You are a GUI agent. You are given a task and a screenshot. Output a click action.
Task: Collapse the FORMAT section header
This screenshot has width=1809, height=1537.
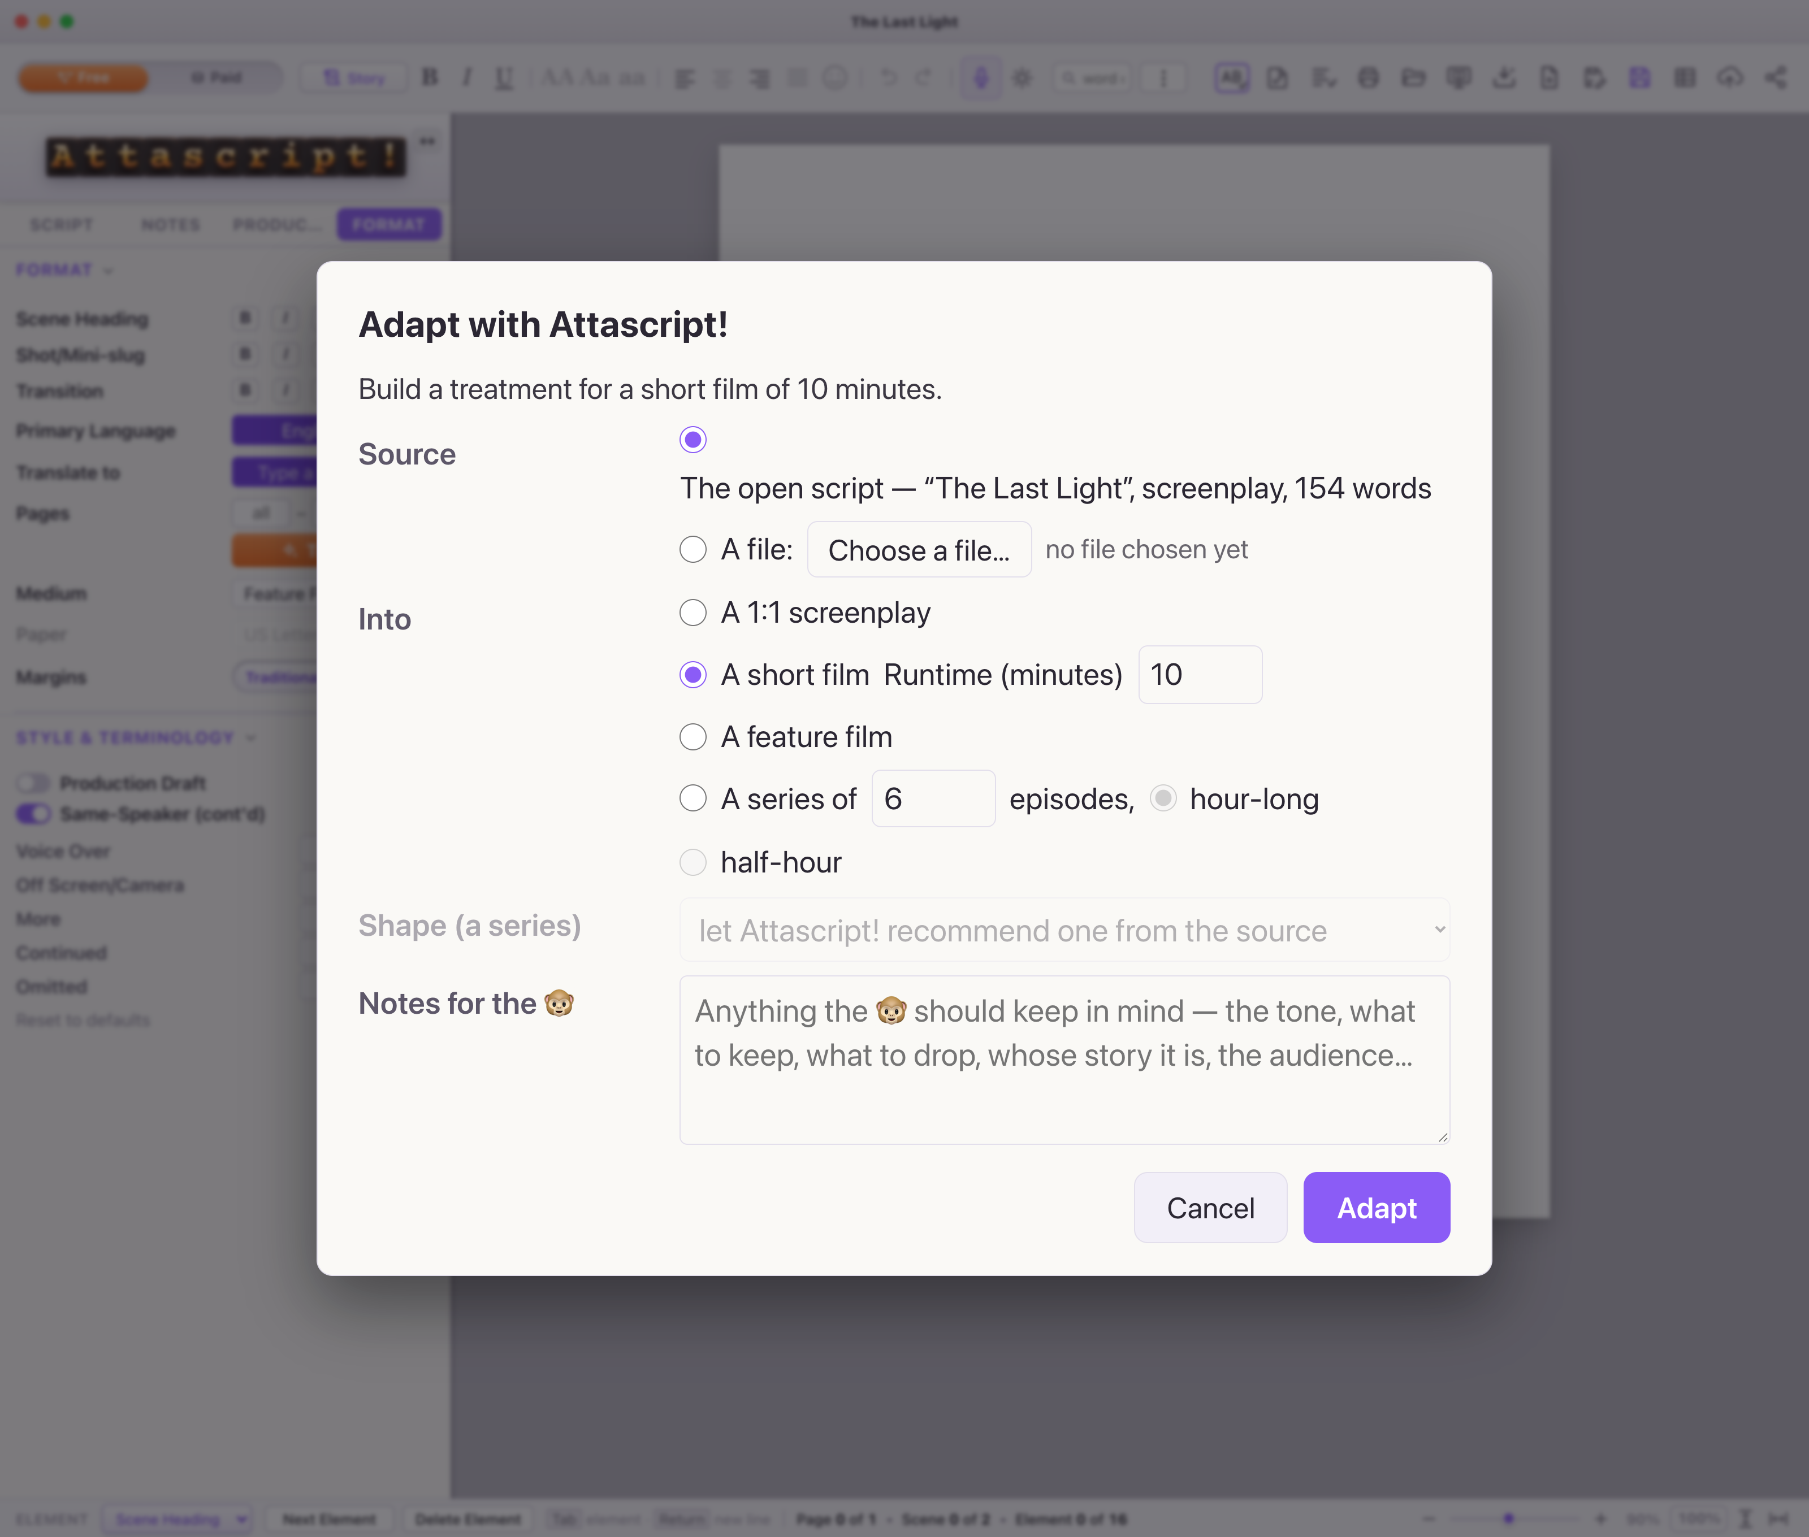coord(64,270)
